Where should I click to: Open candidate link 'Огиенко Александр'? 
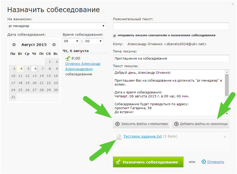pyautogui.click(x=83, y=64)
